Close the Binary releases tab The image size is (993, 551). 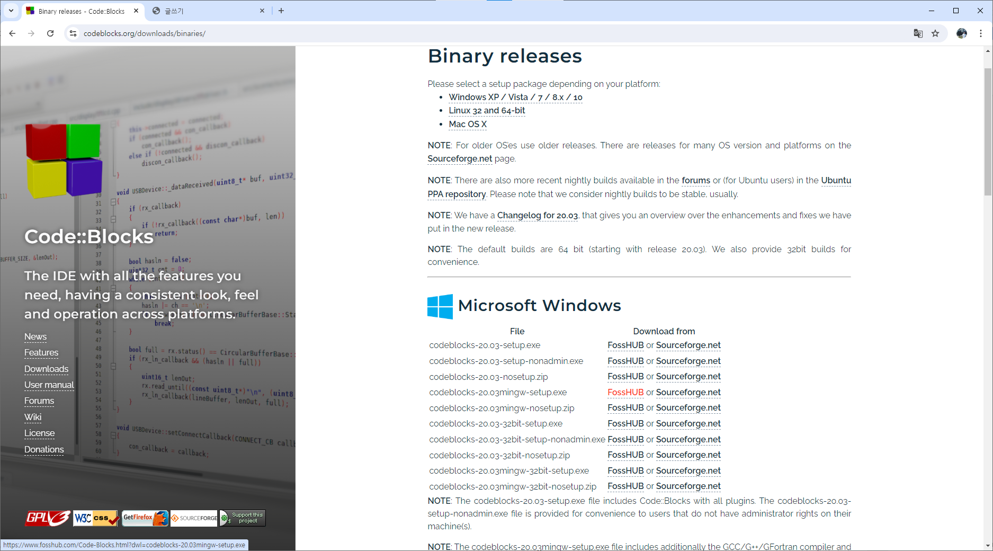(136, 11)
